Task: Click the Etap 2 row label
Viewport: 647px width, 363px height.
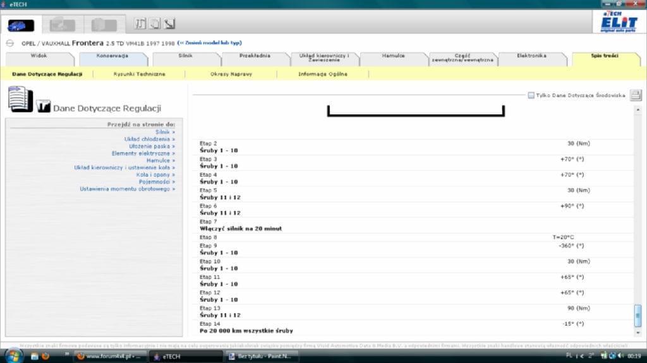Action: 208,143
